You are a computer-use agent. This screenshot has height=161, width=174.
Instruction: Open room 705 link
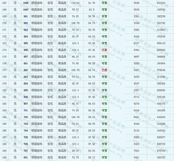26,137
